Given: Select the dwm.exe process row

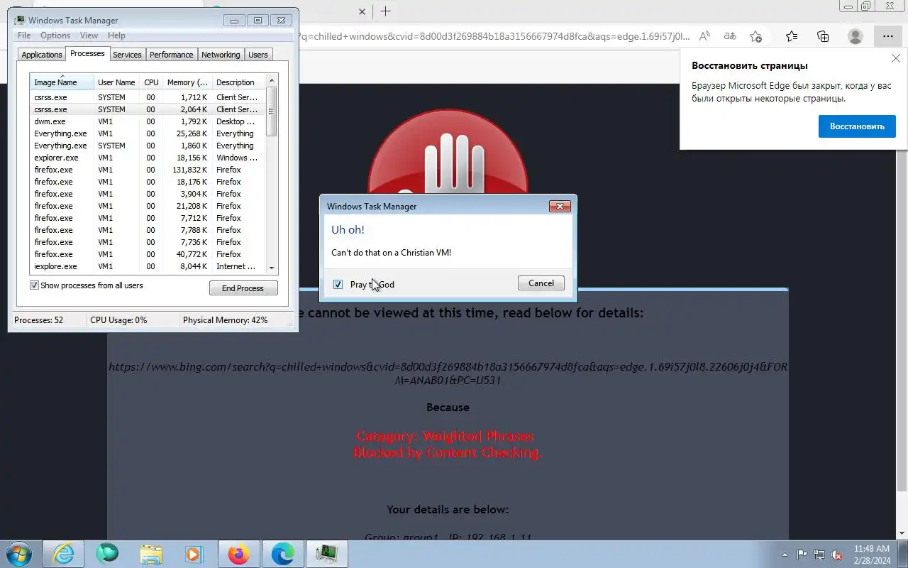Looking at the screenshot, I should click(x=148, y=121).
